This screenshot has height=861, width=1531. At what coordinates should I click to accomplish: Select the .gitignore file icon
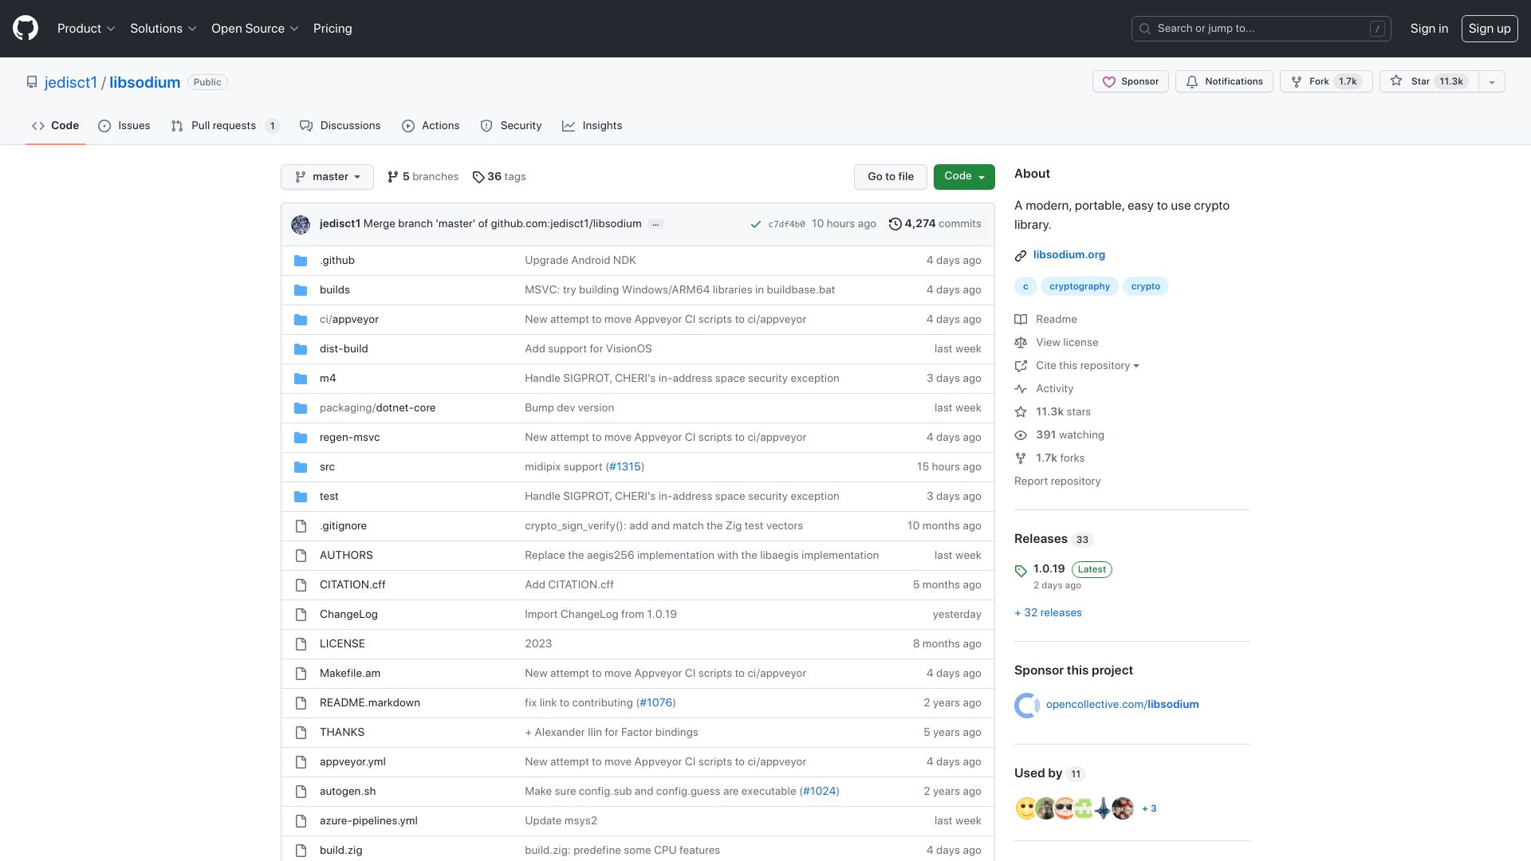(x=301, y=526)
